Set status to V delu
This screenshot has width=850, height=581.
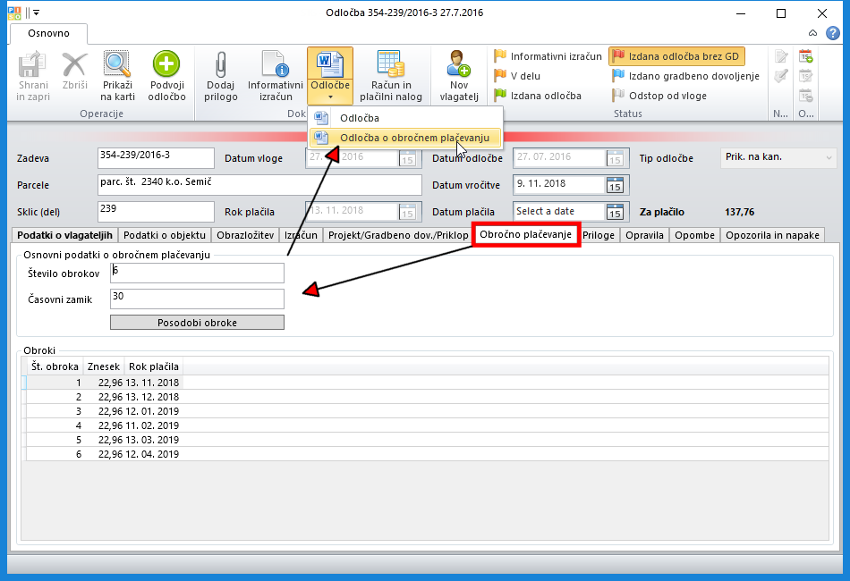click(x=525, y=76)
